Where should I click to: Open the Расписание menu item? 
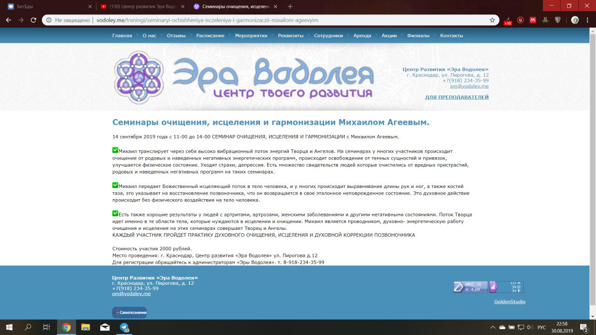point(210,35)
